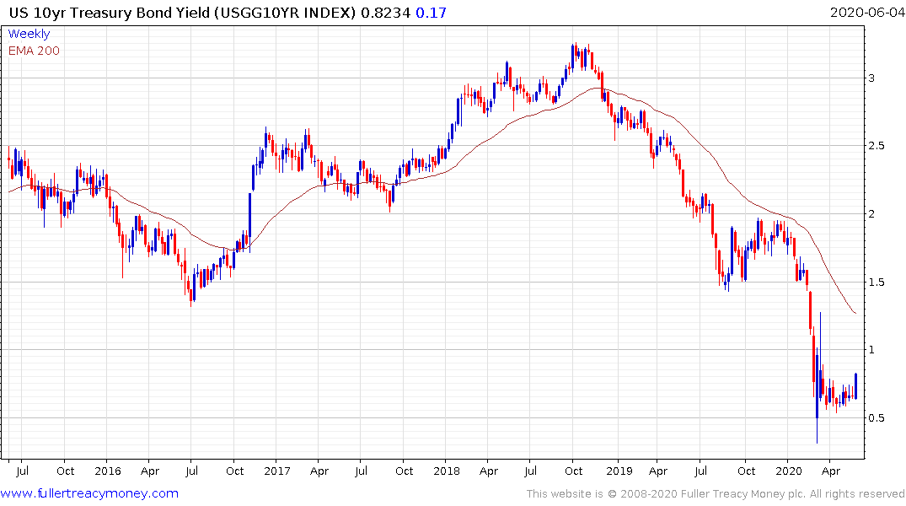Click the 3 y-axis label

pyautogui.click(x=871, y=78)
